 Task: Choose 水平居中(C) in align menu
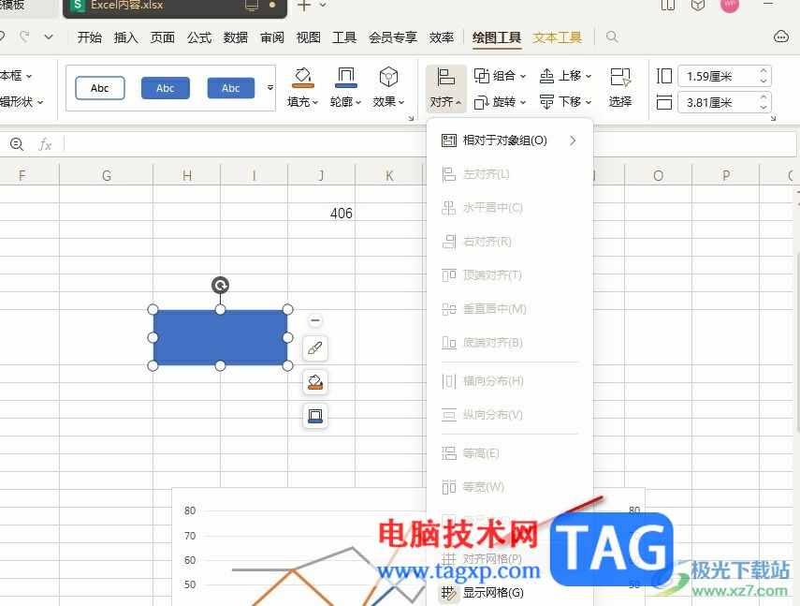click(510, 208)
